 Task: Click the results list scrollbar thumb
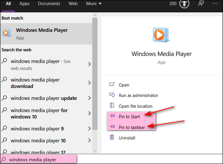pos(95,74)
